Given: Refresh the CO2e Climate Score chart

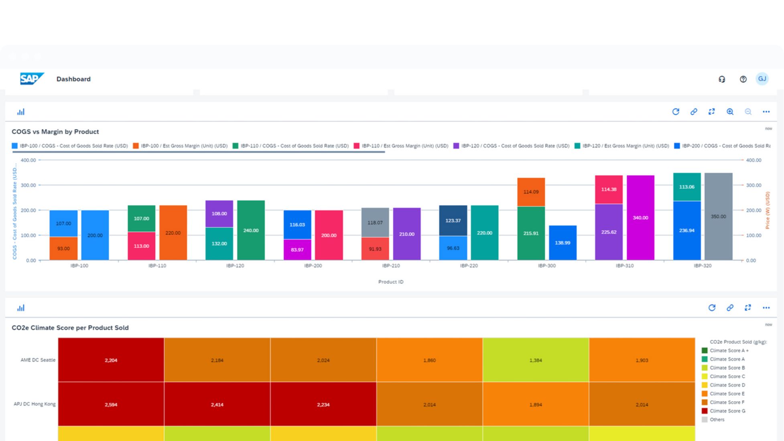Looking at the screenshot, I should click(x=712, y=308).
